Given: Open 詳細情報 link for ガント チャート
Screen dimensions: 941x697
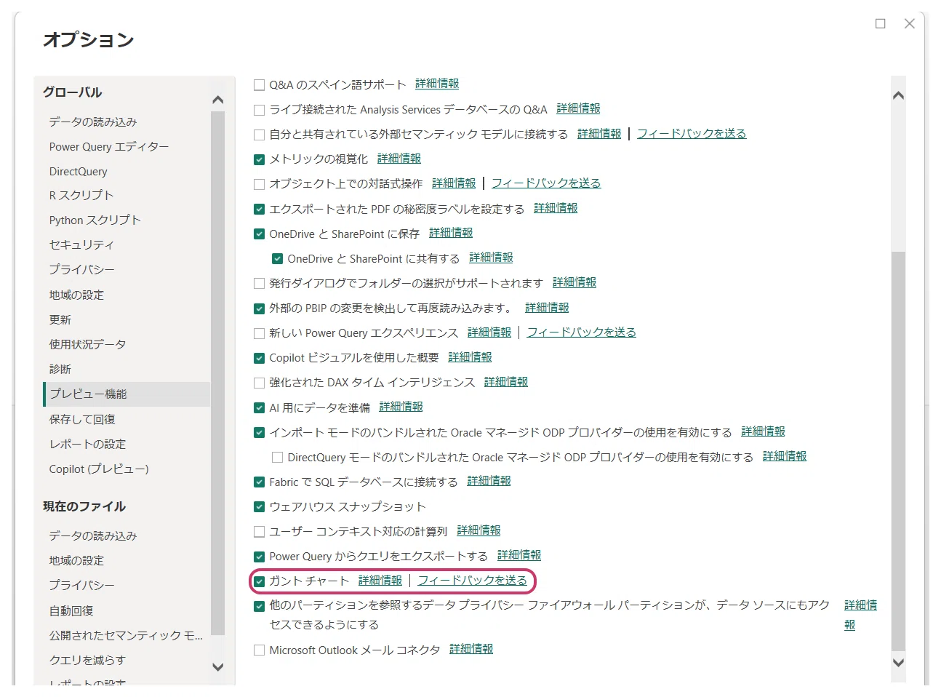Looking at the screenshot, I should pos(380,581).
